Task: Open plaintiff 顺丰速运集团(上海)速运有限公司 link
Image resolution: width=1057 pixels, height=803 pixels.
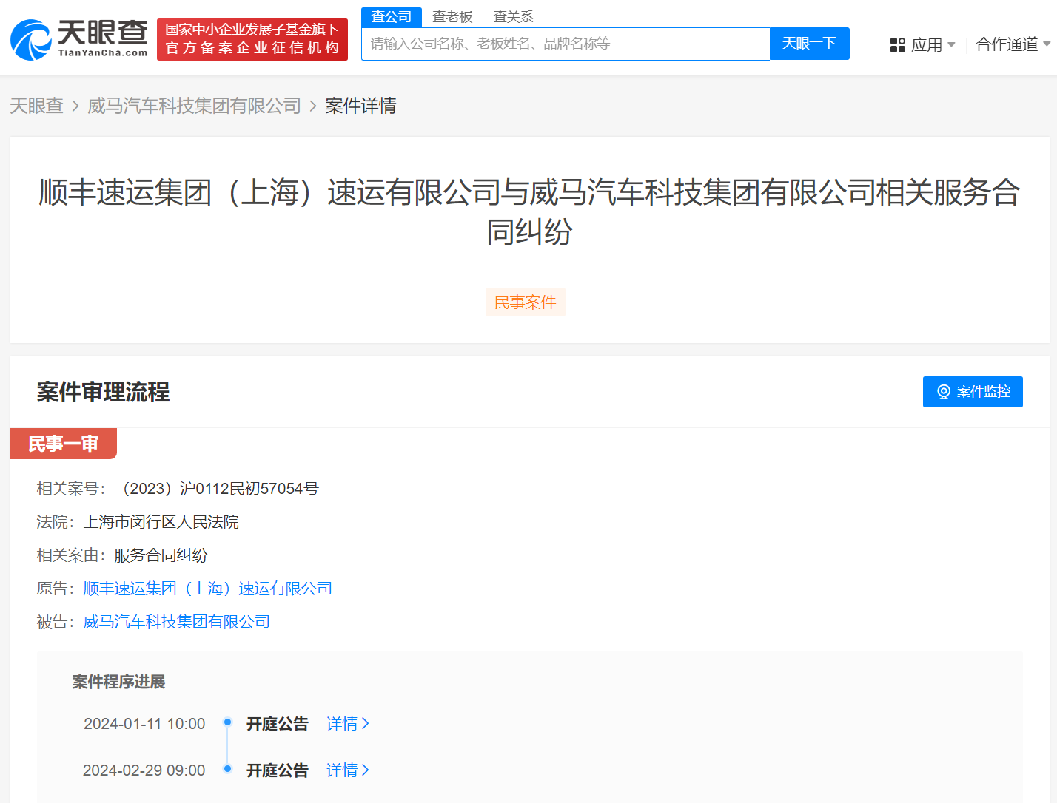Action: pyautogui.click(x=208, y=589)
